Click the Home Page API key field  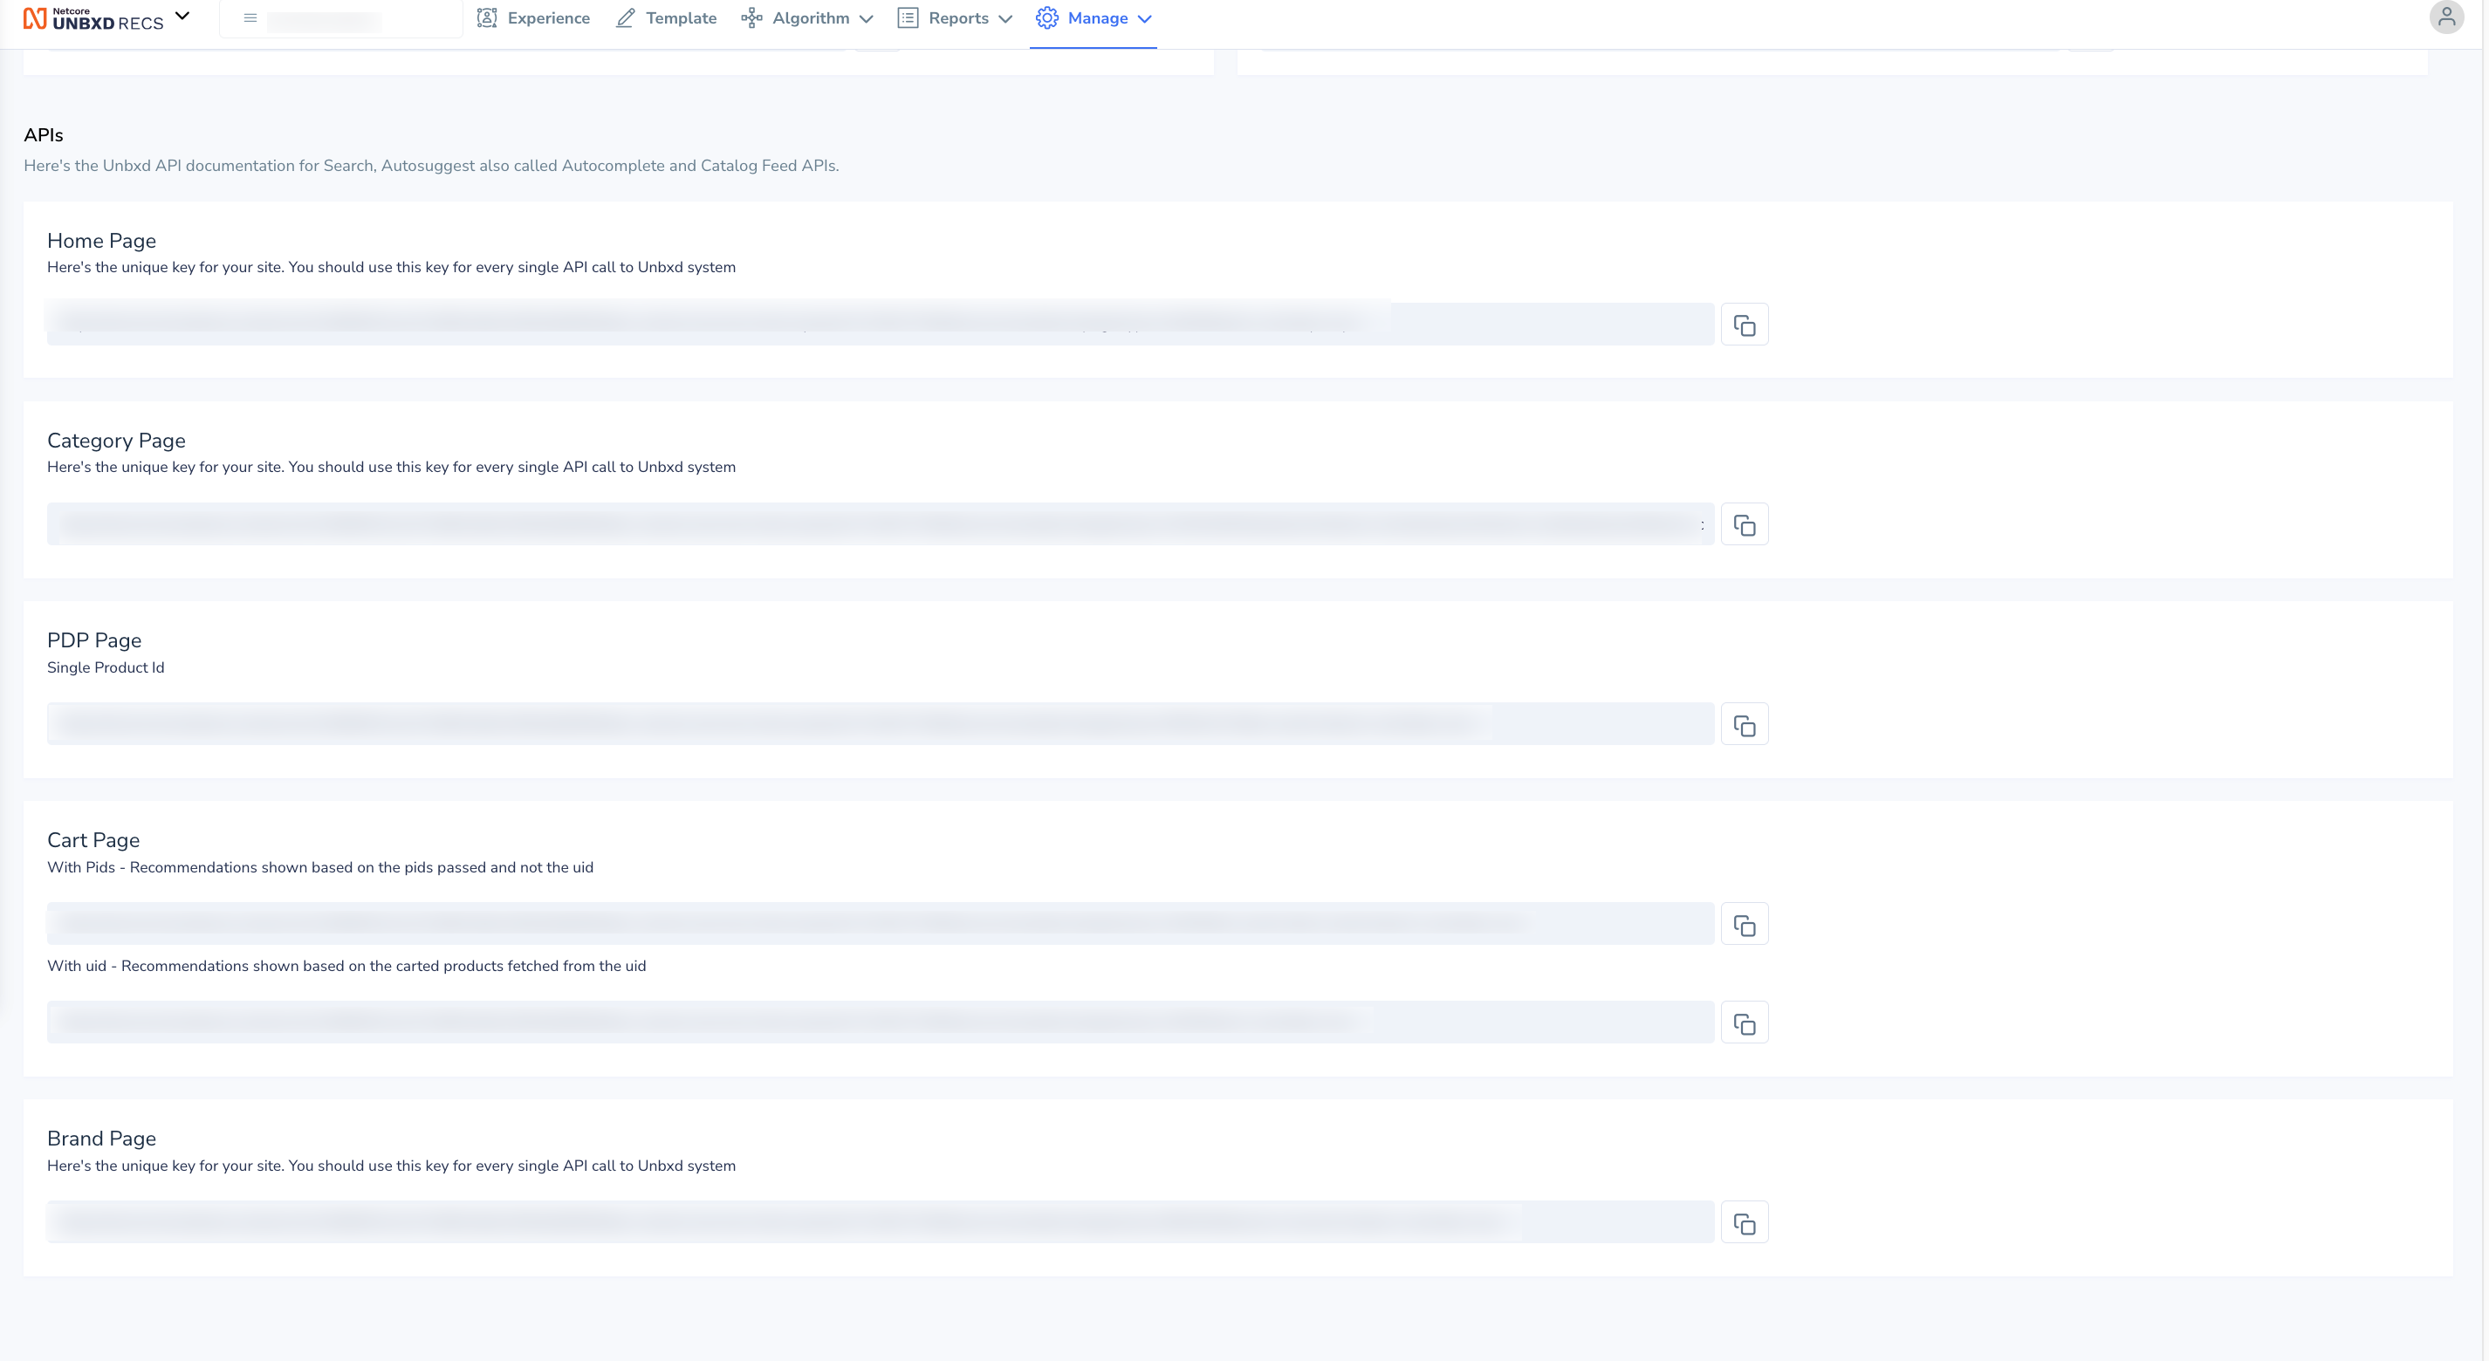(x=880, y=325)
